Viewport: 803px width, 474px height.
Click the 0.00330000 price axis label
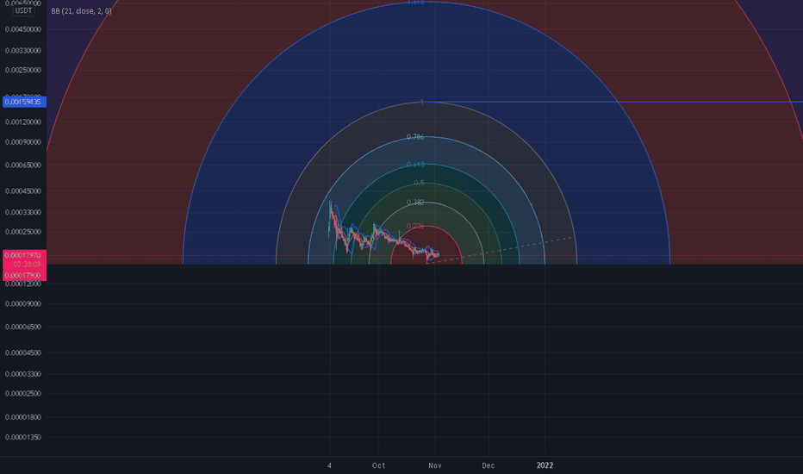pyautogui.click(x=23, y=51)
